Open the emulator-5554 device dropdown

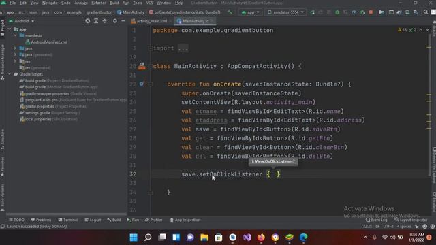point(286,12)
